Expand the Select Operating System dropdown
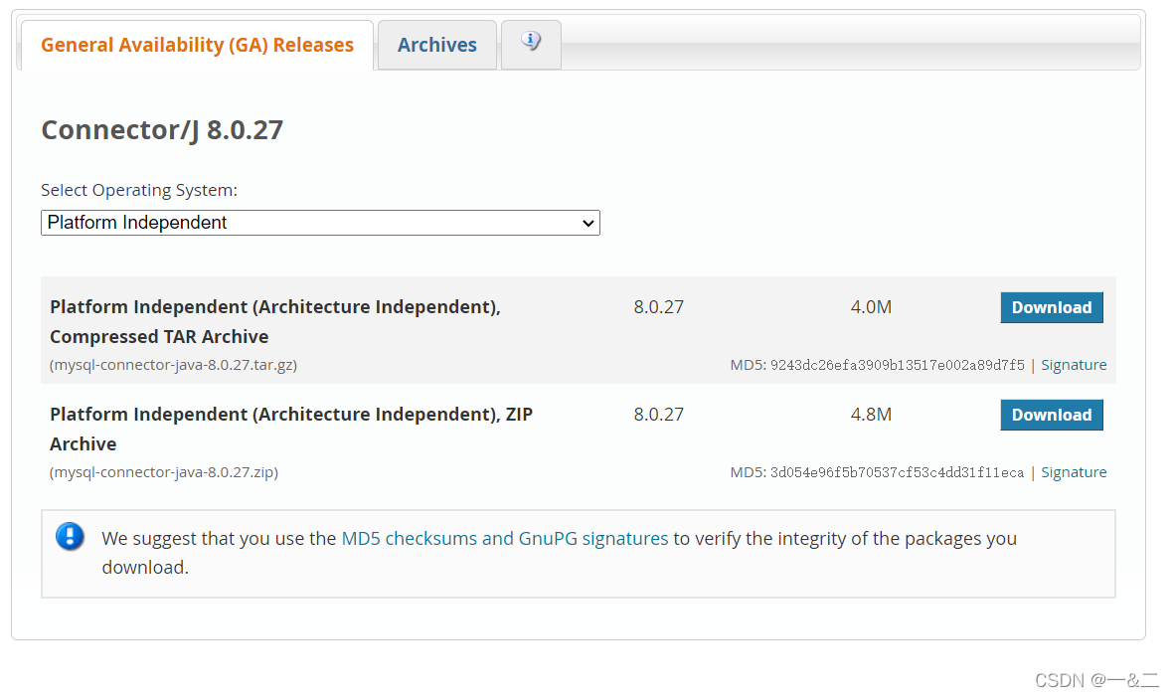 (320, 223)
